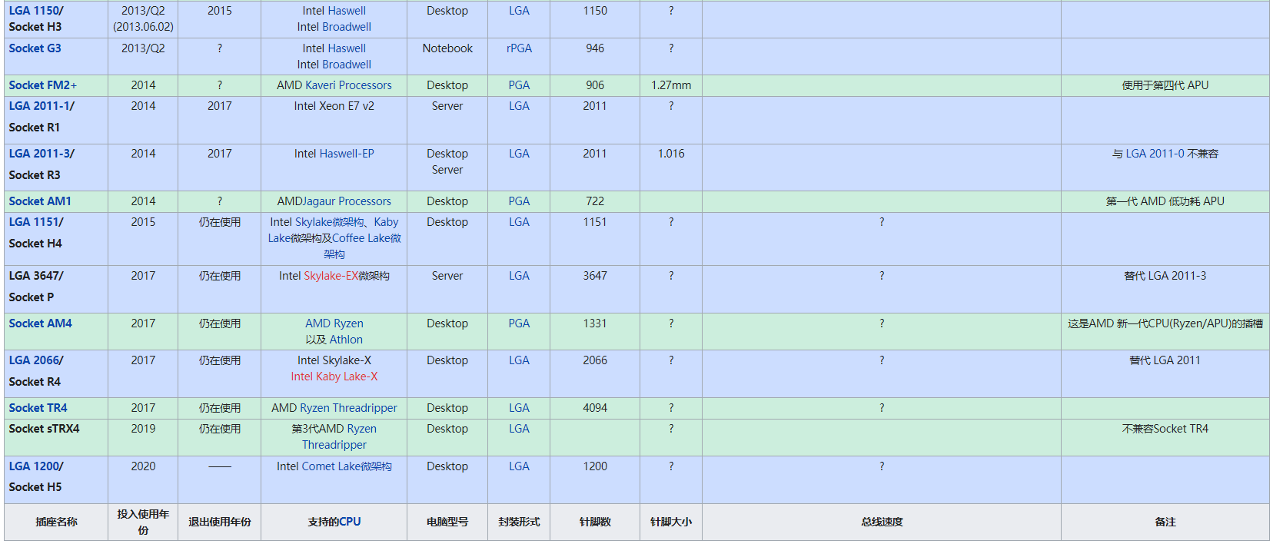The image size is (1273, 544).
Task: Select the '使用于第四代 APU' note
Action: click(x=1165, y=85)
